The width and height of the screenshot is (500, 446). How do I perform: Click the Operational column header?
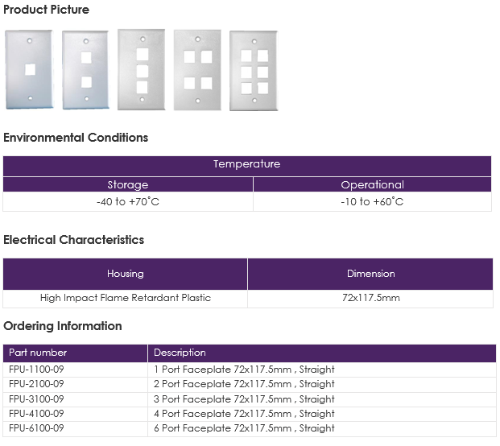coord(373,184)
